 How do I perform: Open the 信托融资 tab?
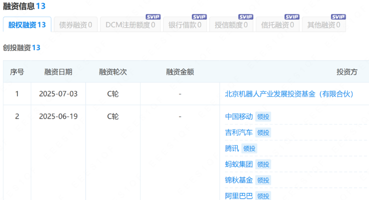pyautogui.click(x=277, y=25)
